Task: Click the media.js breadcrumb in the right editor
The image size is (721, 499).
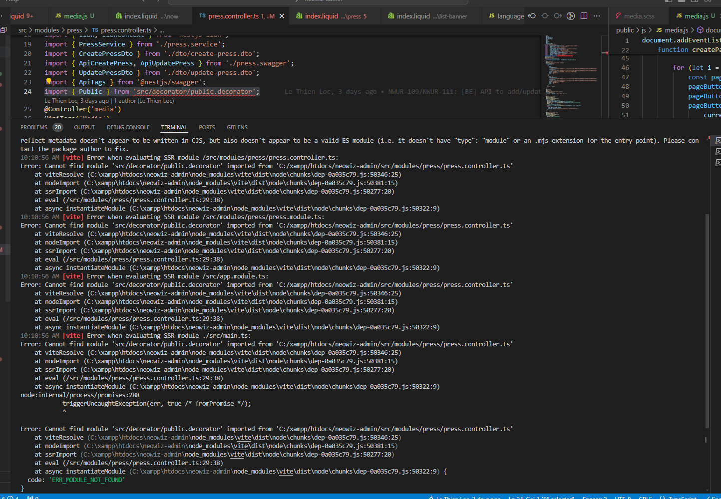Action: 672,30
